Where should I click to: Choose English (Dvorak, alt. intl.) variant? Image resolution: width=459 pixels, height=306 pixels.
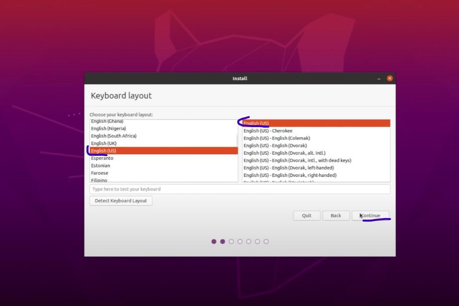pyautogui.click(x=285, y=153)
